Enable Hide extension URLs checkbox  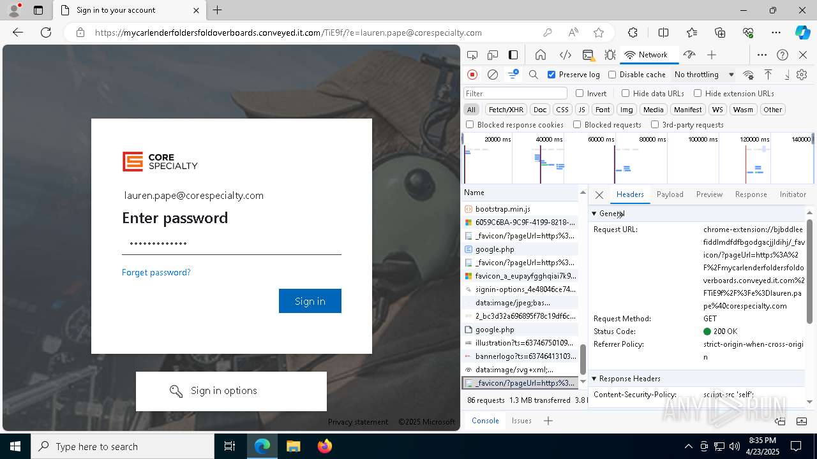[698, 93]
